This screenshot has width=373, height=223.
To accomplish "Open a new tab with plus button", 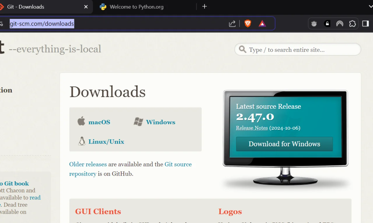I will coord(205,6).
